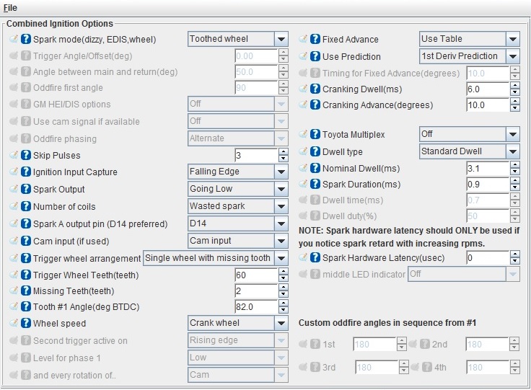Click the pencil icon beside Dwell type
Viewport: 531px width, 390px height.
click(x=303, y=152)
